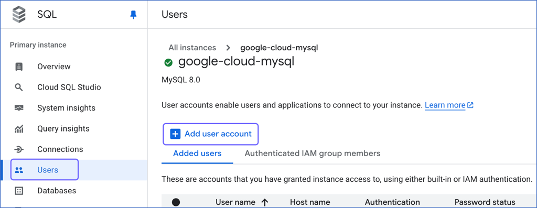Click the external link icon beside Learn more
537x208 pixels.
click(x=470, y=105)
